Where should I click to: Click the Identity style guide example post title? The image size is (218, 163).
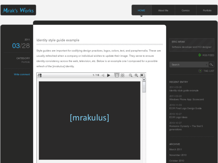click(58, 40)
